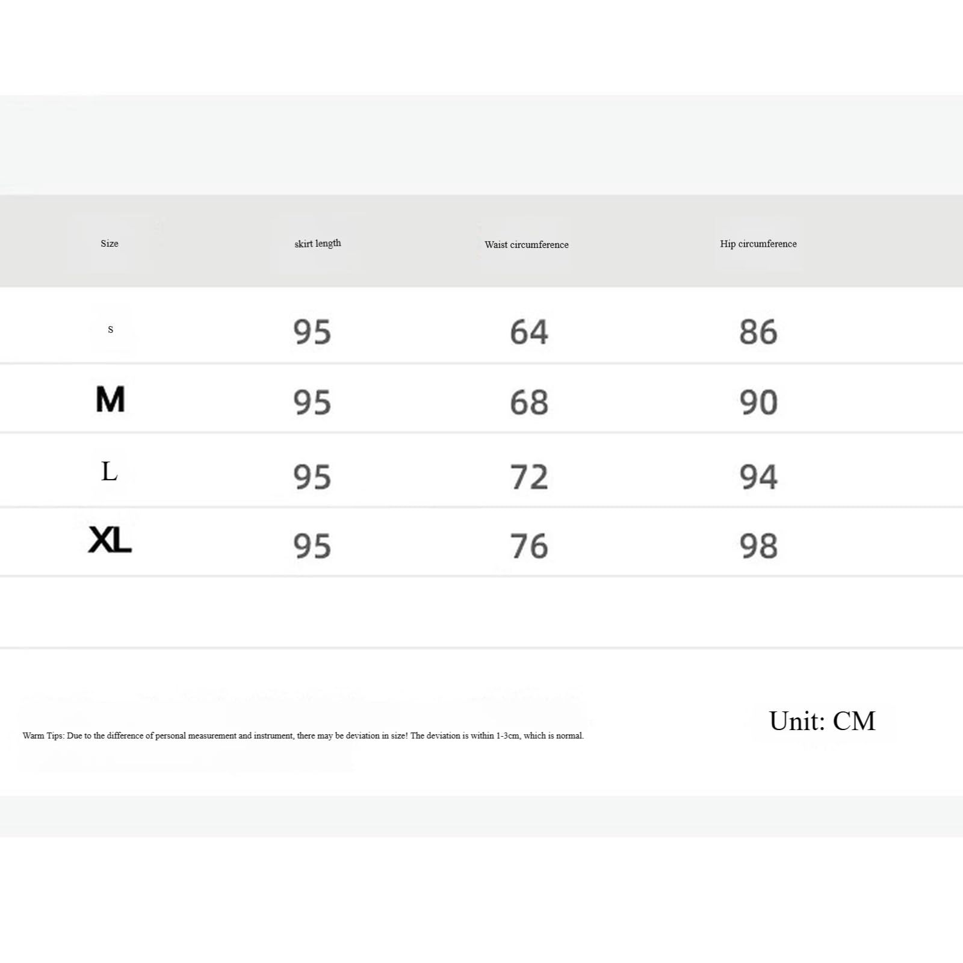Select the XL size label

coord(110,539)
